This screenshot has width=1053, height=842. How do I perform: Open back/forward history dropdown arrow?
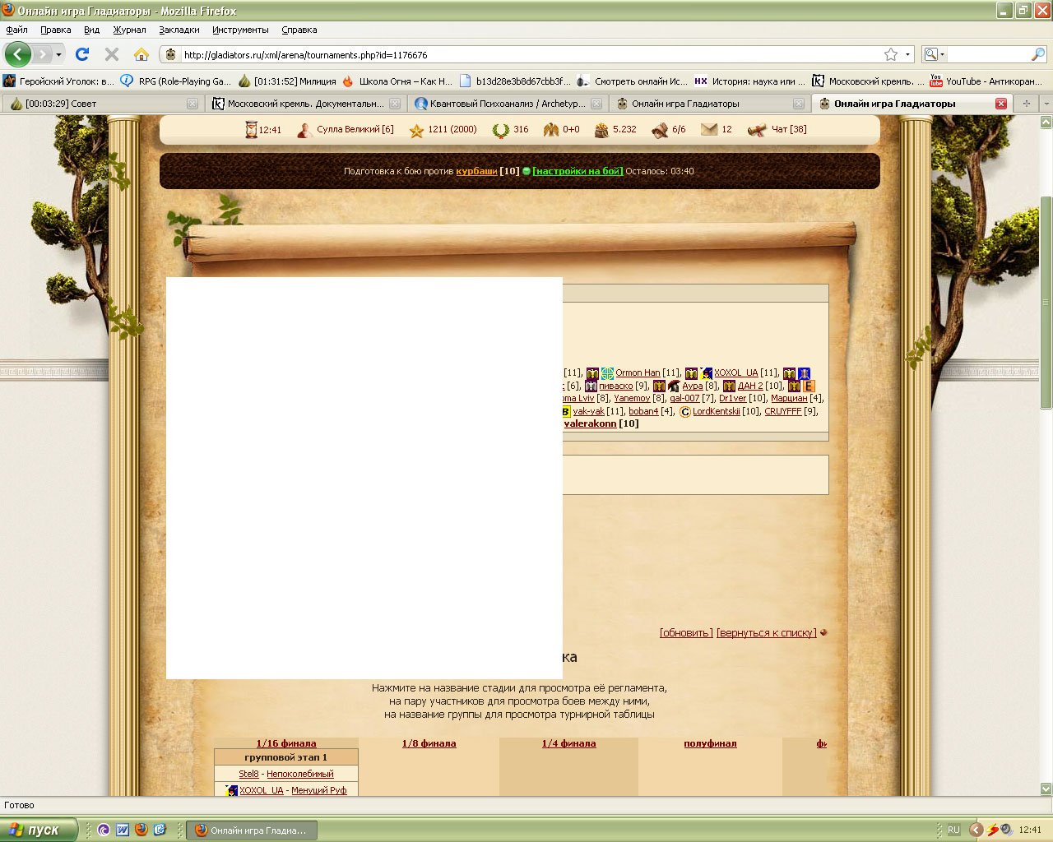tap(58, 54)
